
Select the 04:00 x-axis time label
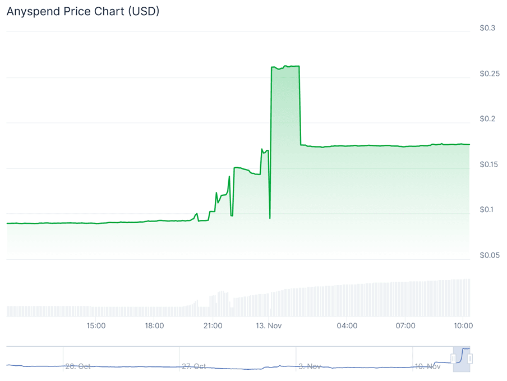tap(347, 325)
